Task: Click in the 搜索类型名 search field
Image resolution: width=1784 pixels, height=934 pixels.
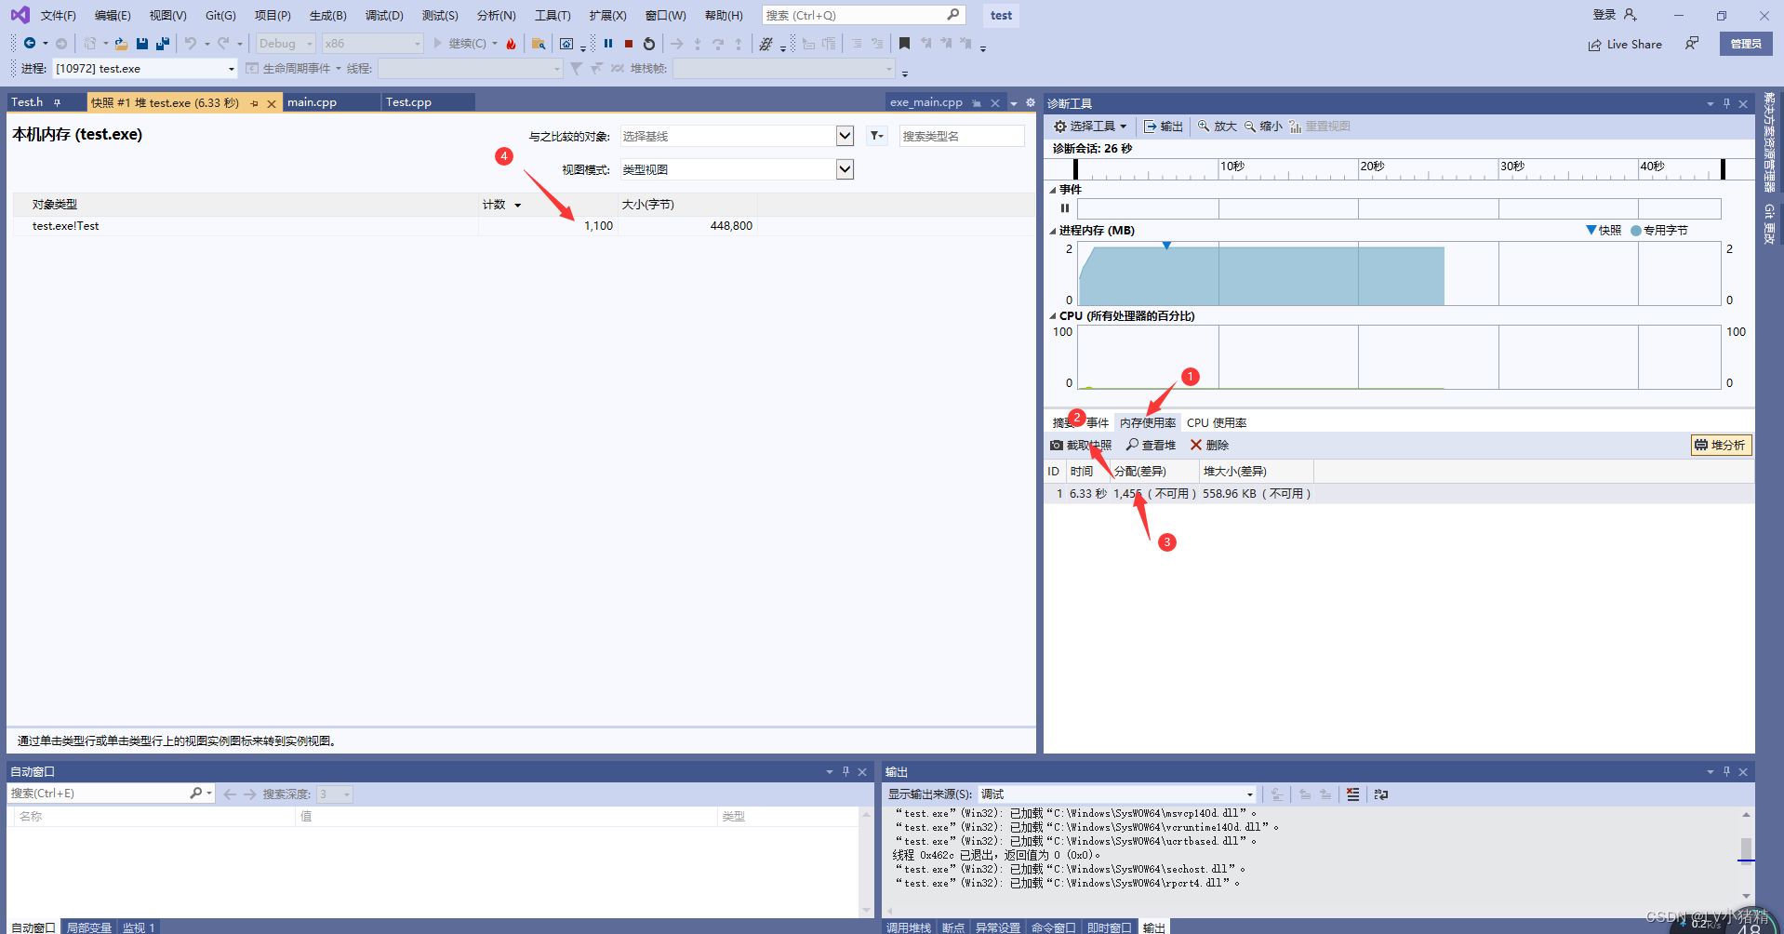Action: 962,136
